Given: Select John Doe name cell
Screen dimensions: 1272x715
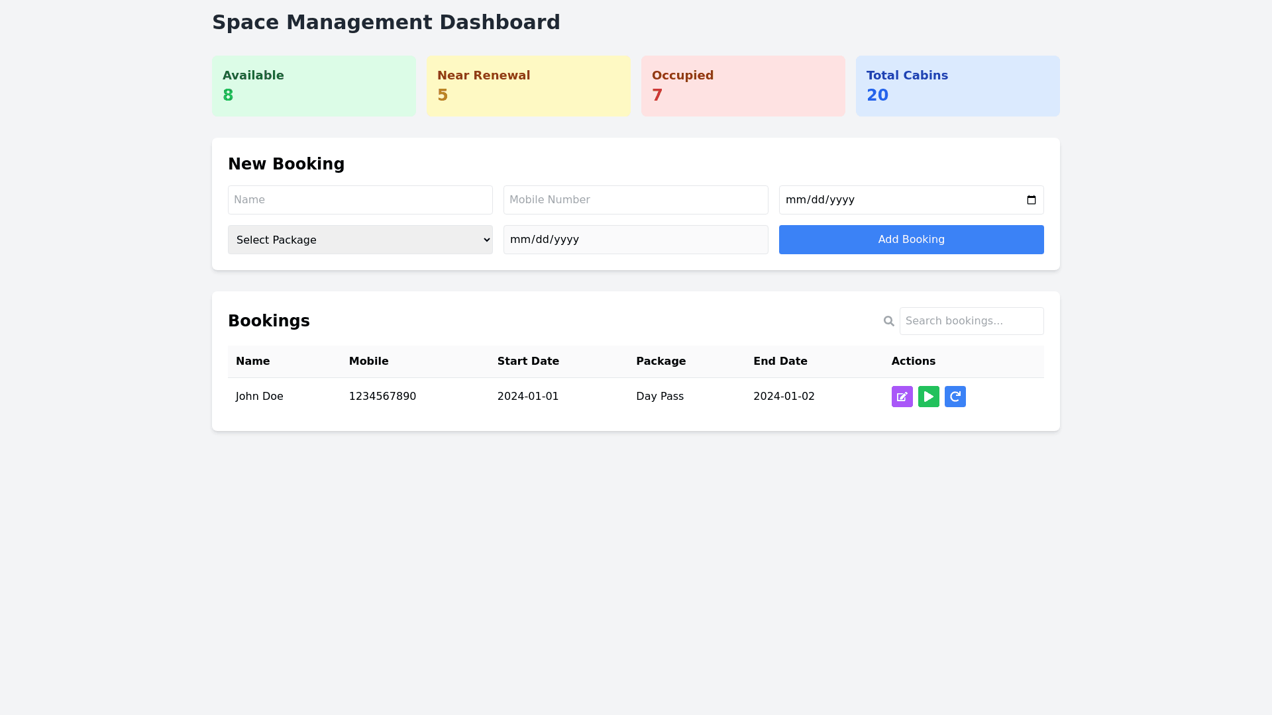Looking at the screenshot, I should (x=259, y=397).
